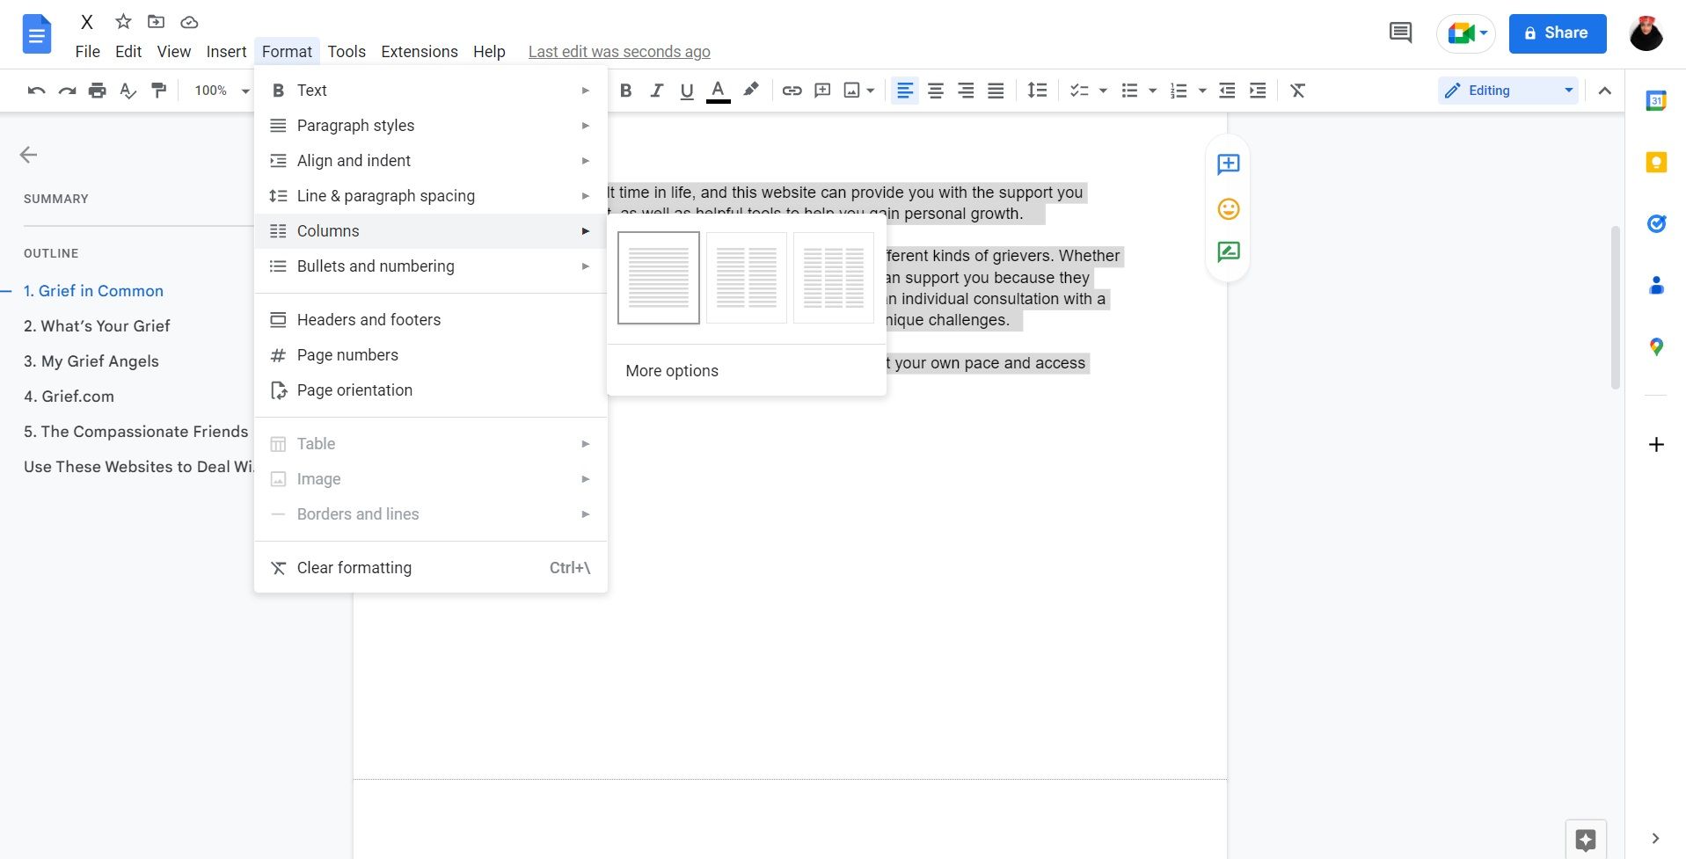Screen dimensions: 1686x859
Task: Click the print icon
Action: 98,90
